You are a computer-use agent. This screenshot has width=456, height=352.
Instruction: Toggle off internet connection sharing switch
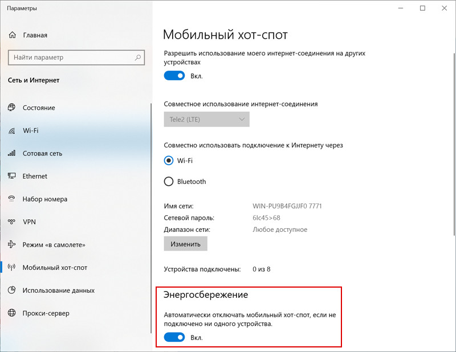[174, 76]
